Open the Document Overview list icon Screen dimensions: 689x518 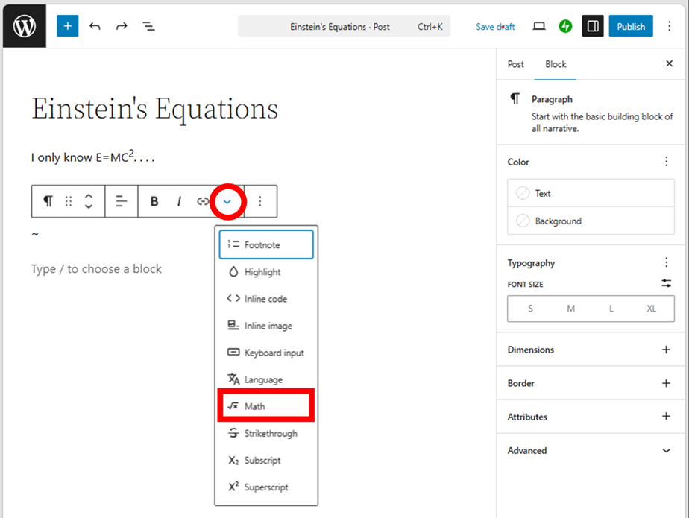(x=148, y=26)
